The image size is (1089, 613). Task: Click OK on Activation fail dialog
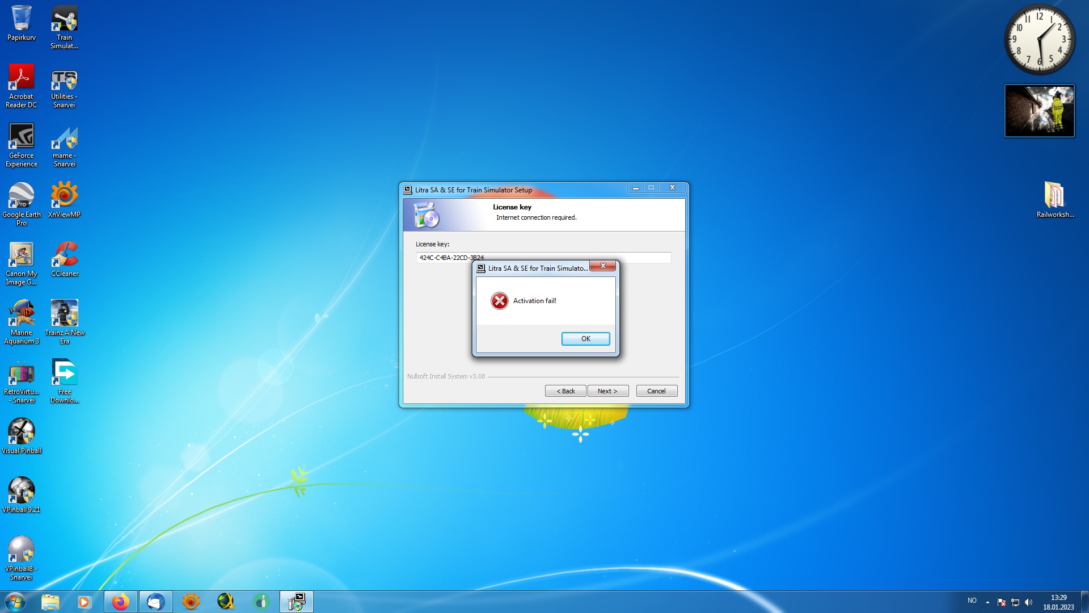pyautogui.click(x=585, y=339)
